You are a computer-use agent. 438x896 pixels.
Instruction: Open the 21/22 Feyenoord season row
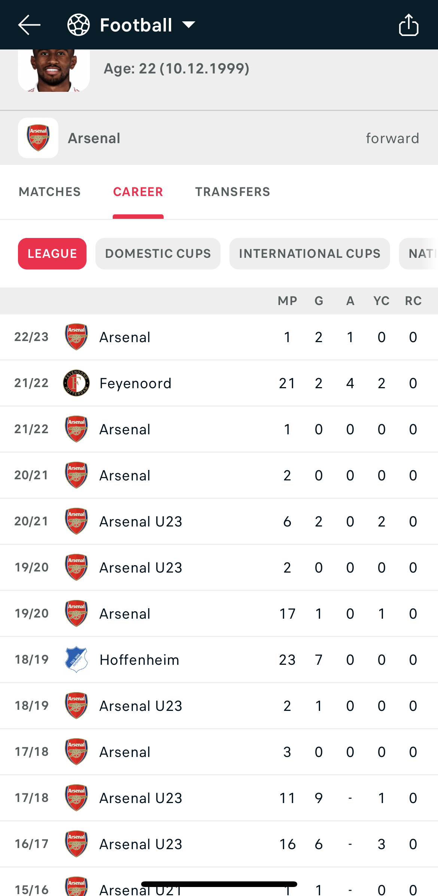(219, 383)
